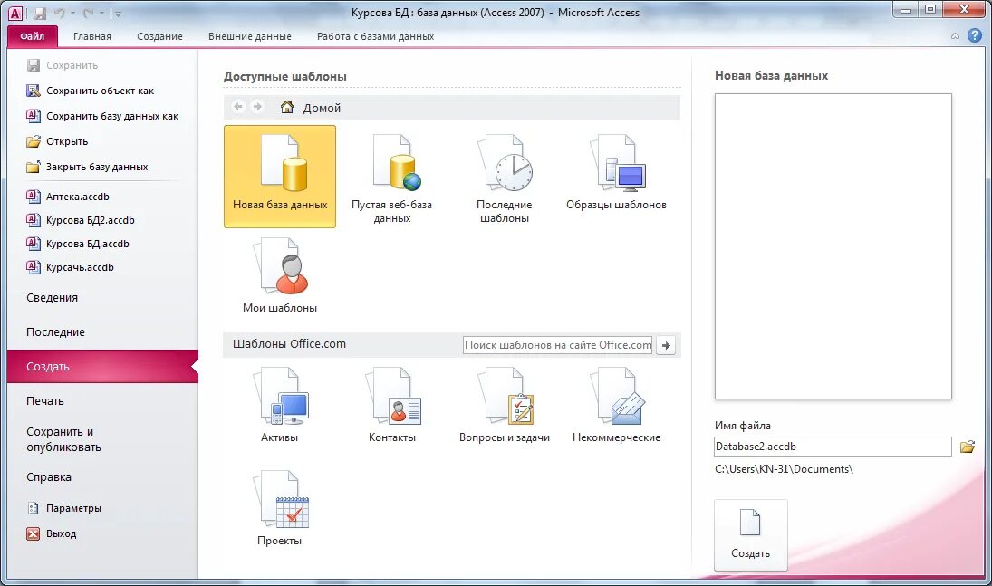Go to Домой in template navigation

[311, 108]
